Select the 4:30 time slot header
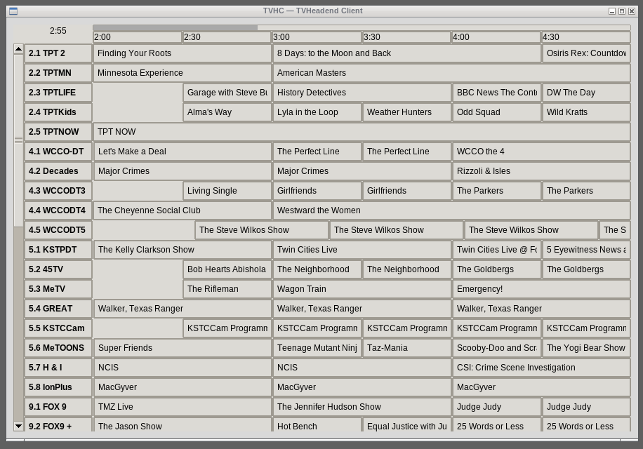The image size is (643, 449). click(586, 37)
